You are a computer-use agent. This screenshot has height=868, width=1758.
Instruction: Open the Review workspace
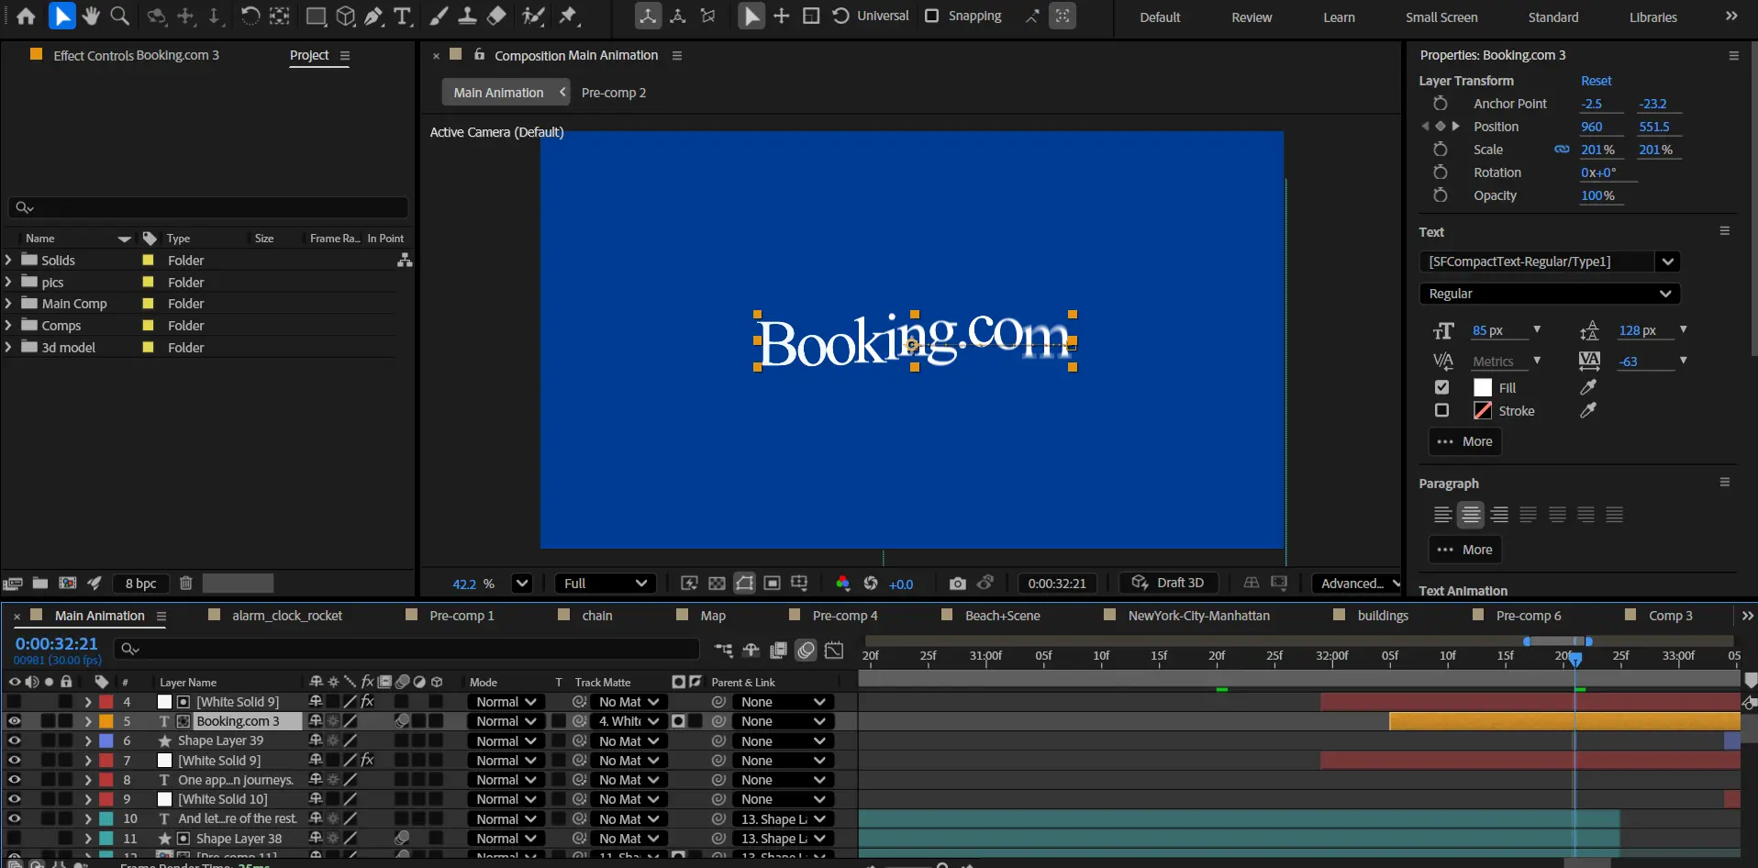click(x=1252, y=17)
